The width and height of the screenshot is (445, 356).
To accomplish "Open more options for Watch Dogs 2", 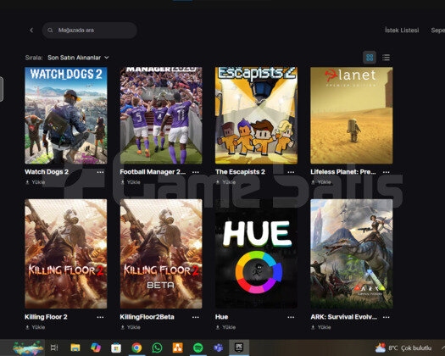I will 100,172.
